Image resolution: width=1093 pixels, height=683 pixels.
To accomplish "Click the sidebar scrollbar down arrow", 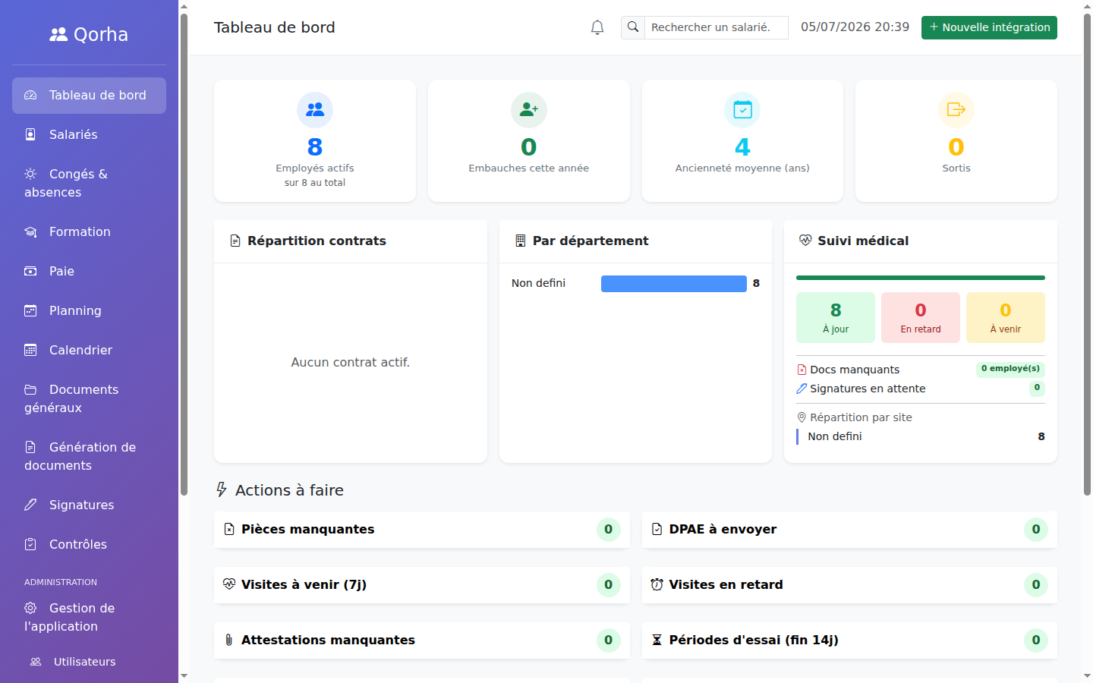I will click(x=184, y=676).
